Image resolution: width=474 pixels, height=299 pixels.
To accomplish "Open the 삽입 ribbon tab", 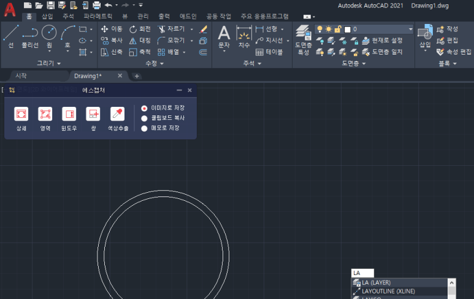I will tap(47, 17).
